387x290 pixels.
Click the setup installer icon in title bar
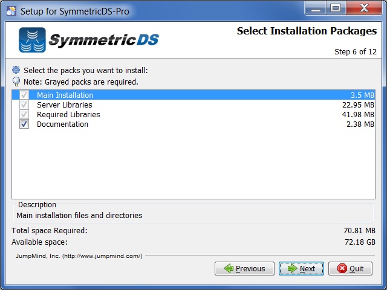coord(11,11)
